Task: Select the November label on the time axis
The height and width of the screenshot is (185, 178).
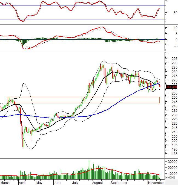Action: (156, 182)
